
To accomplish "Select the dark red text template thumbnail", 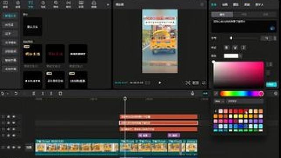I will (55, 54).
